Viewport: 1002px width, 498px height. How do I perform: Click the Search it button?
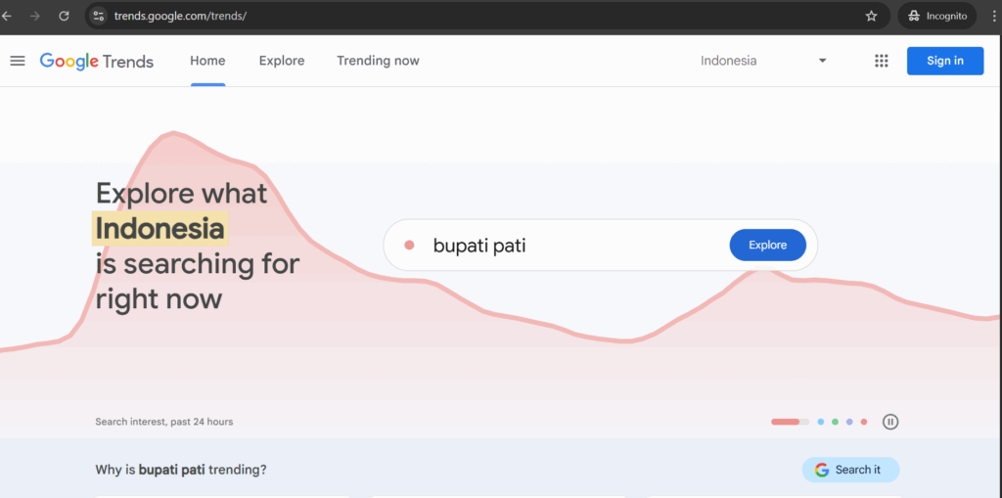point(850,470)
